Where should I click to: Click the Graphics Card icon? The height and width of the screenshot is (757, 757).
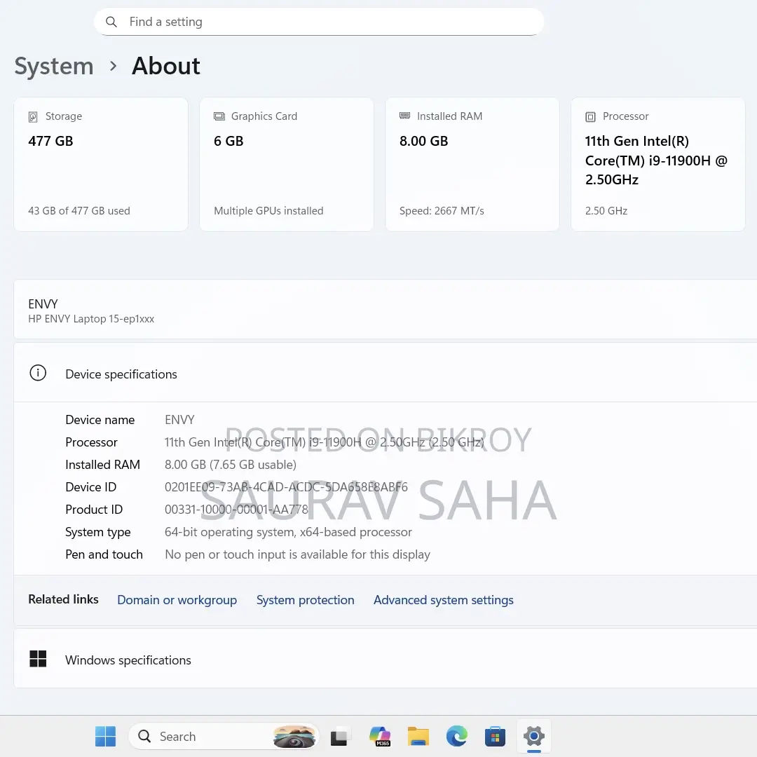click(x=219, y=116)
